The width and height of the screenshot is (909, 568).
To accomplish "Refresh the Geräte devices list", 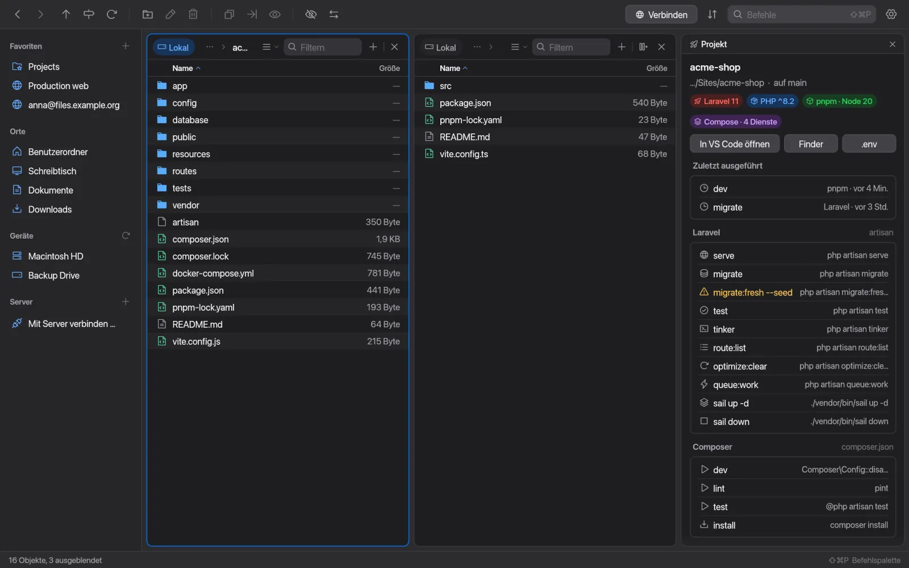I will [126, 236].
